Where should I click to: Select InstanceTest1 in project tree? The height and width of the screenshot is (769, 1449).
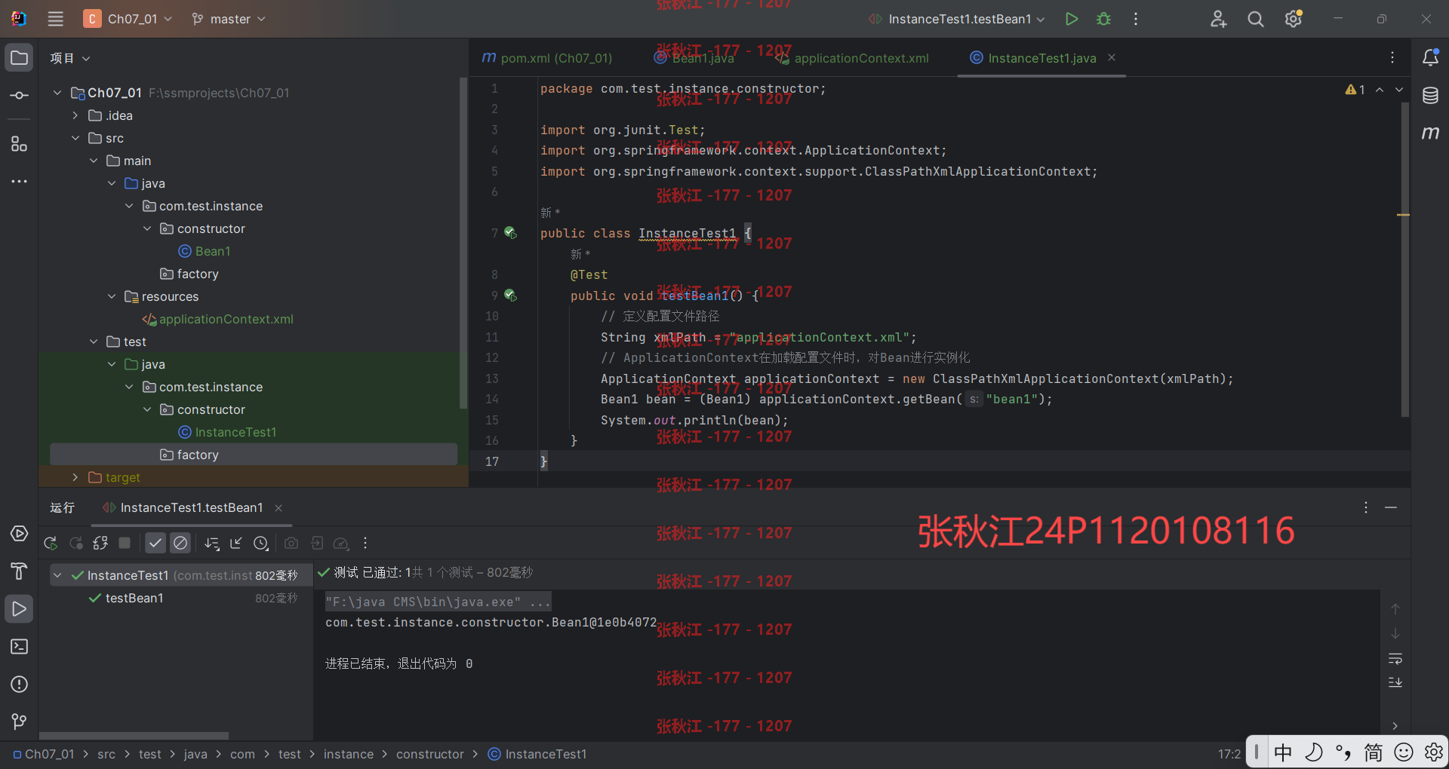227,432
